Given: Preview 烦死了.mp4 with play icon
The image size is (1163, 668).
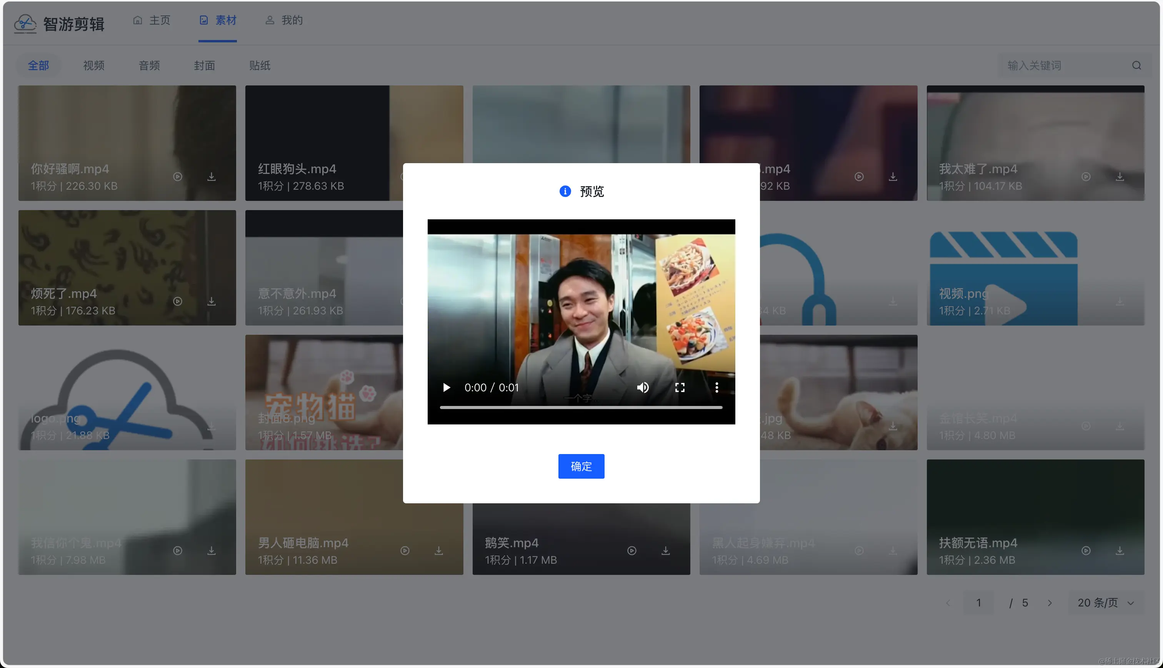Looking at the screenshot, I should (178, 301).
